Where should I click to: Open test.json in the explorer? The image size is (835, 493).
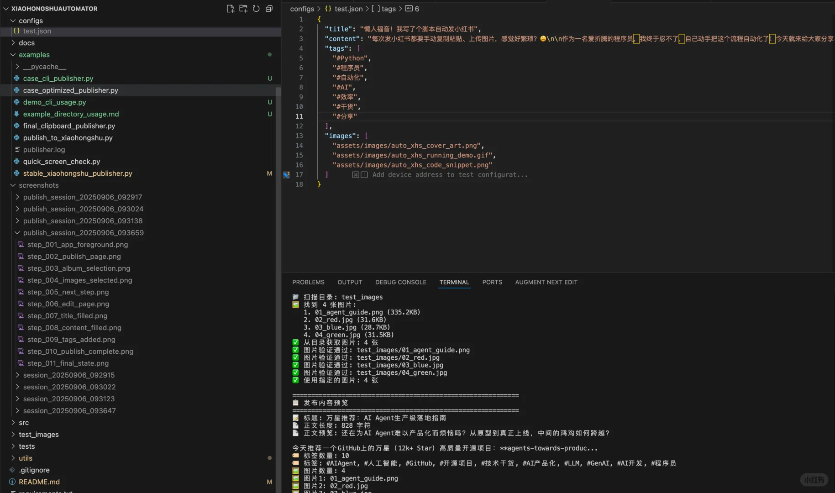(37, 31)
